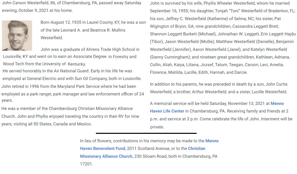297x174 pixels.
Task: Click the "In lieu of flowers" text
Action: point(96,141)
